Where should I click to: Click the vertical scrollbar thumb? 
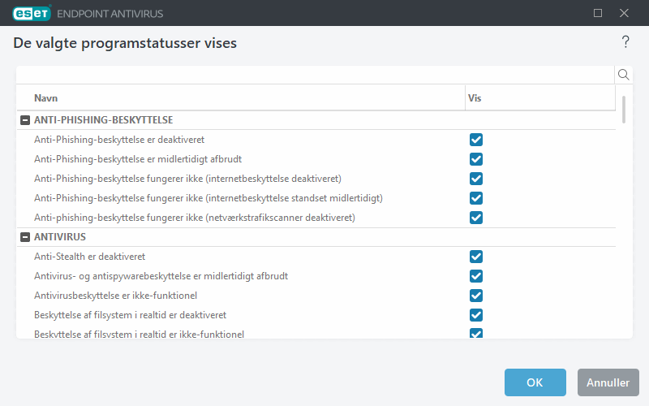pos(623,110)
